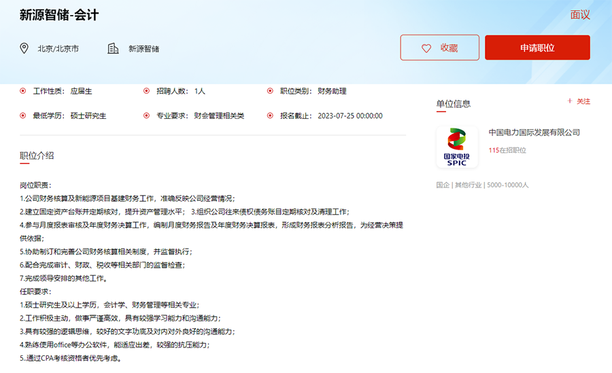The image size is (612, 373).
Task: Click the bullet icon beside 职位类别
Action: coord(270,91)
